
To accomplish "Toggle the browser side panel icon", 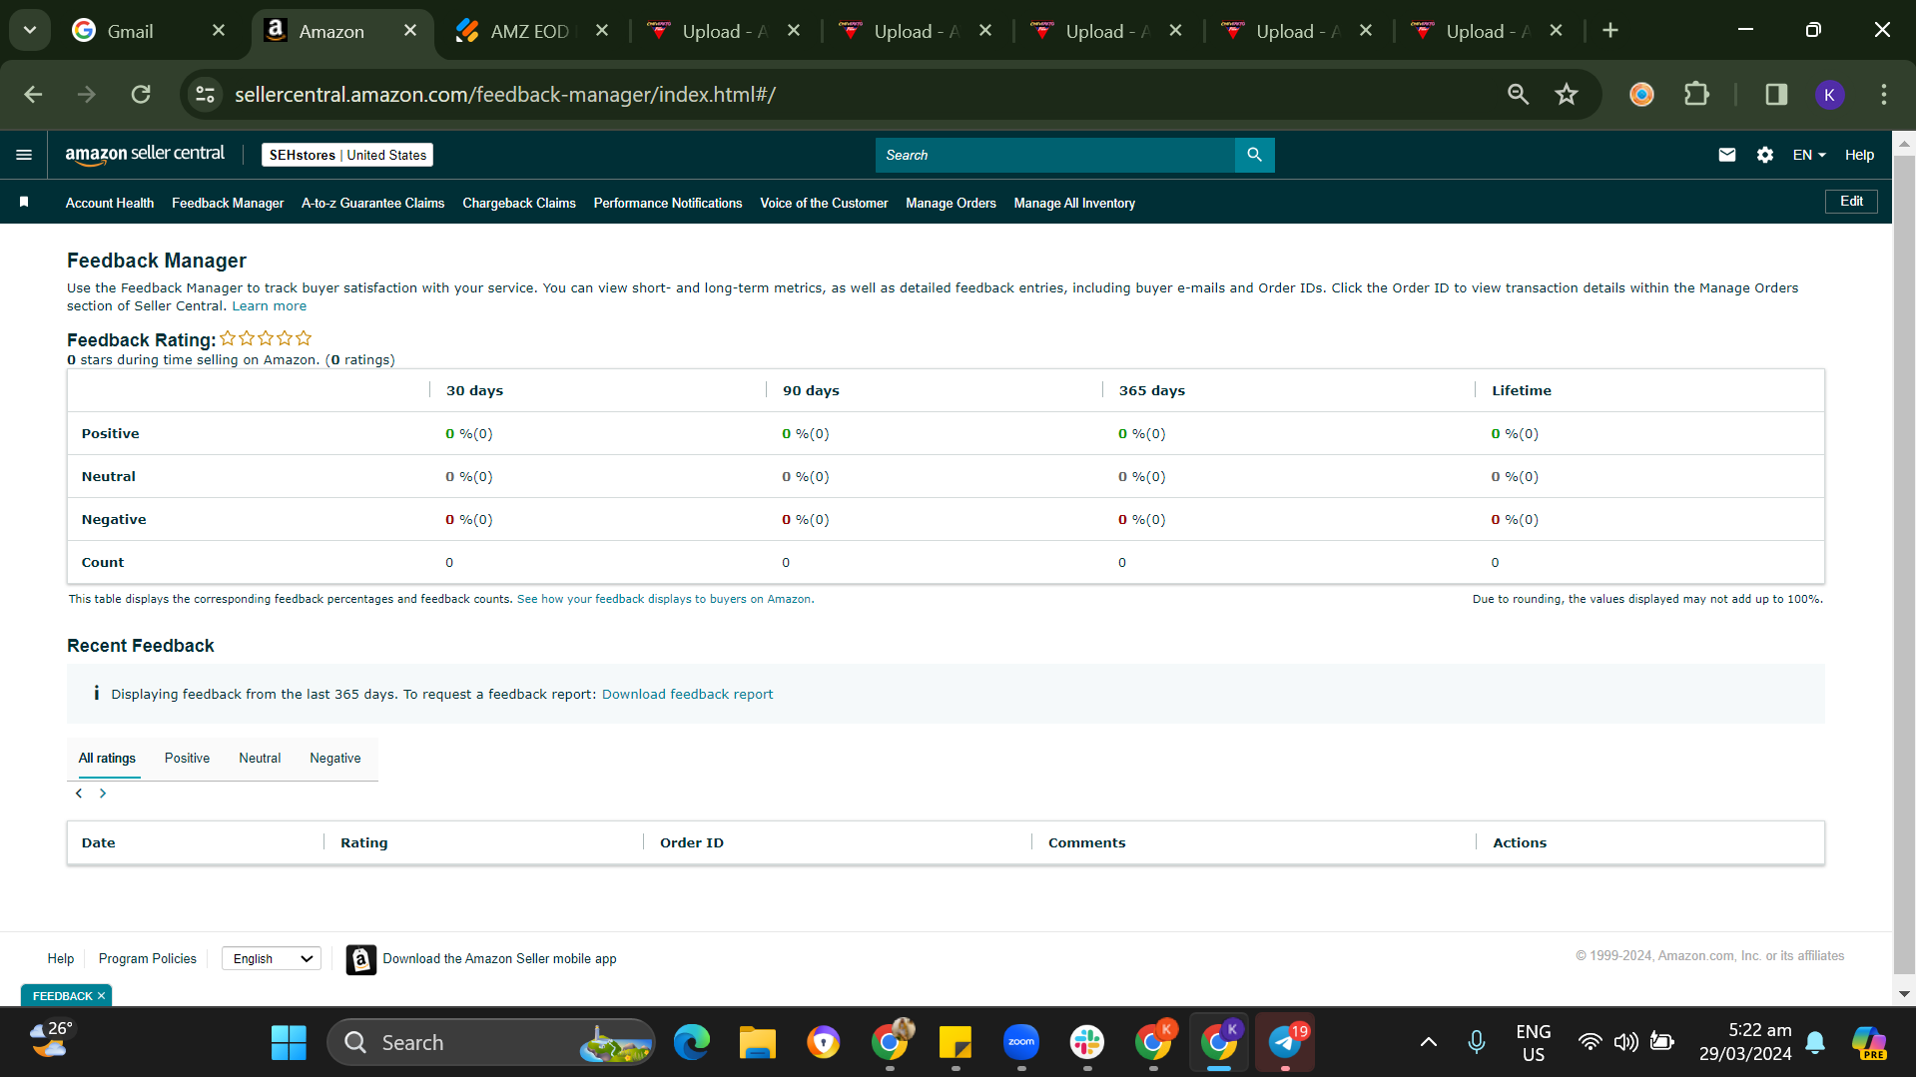I will click(x=1776, y=95).
